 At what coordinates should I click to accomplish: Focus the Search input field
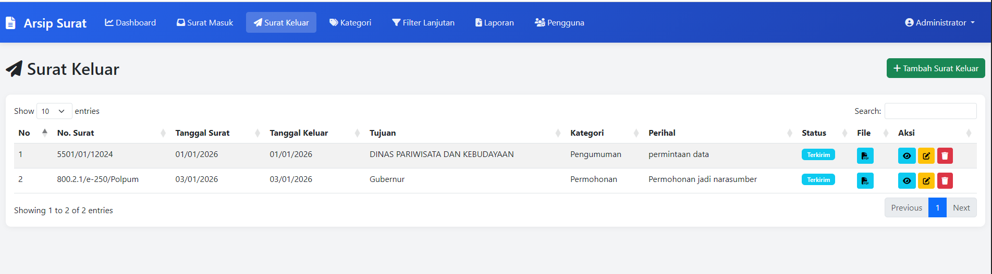click(930, 111)
